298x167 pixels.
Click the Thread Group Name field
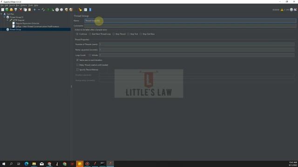[x=190, y=20]
